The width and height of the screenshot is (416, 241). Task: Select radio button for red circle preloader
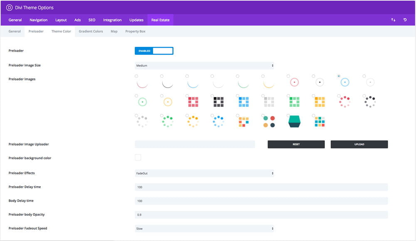tap(288, 76)
